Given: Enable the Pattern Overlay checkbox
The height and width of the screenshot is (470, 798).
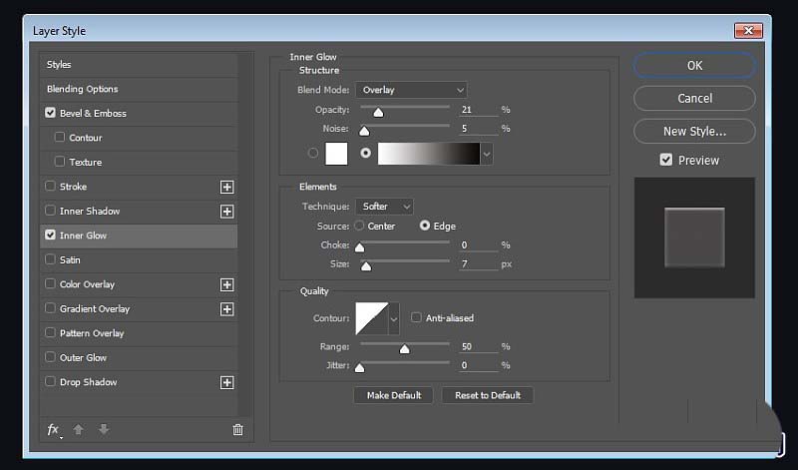Looking at the screenshot, I should pyautogui.click(x=50, y=332).
